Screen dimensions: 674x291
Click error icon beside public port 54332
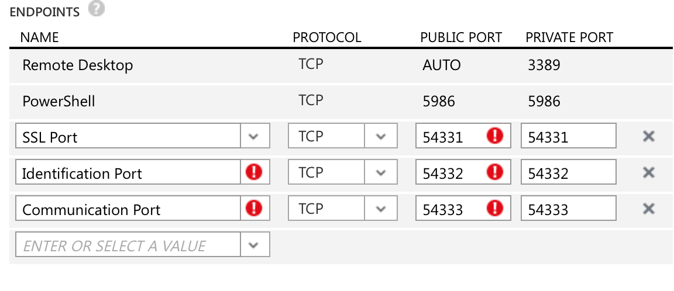(x=495, y=172)
